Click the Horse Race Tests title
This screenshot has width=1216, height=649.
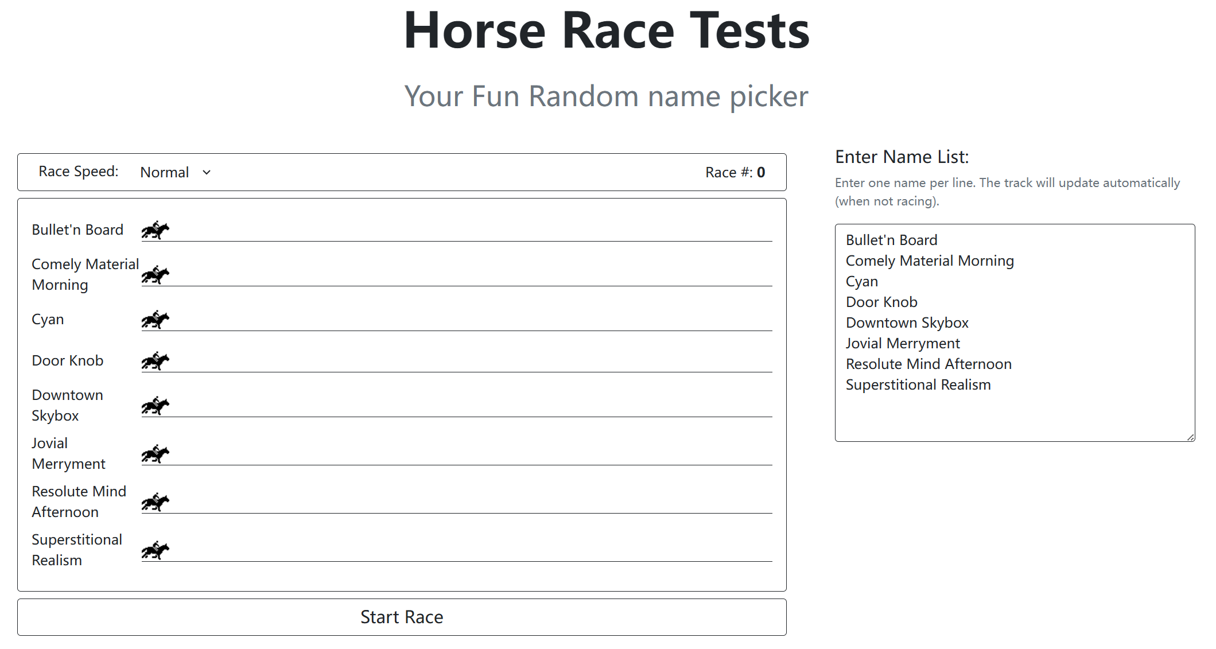tap(607, 30)
